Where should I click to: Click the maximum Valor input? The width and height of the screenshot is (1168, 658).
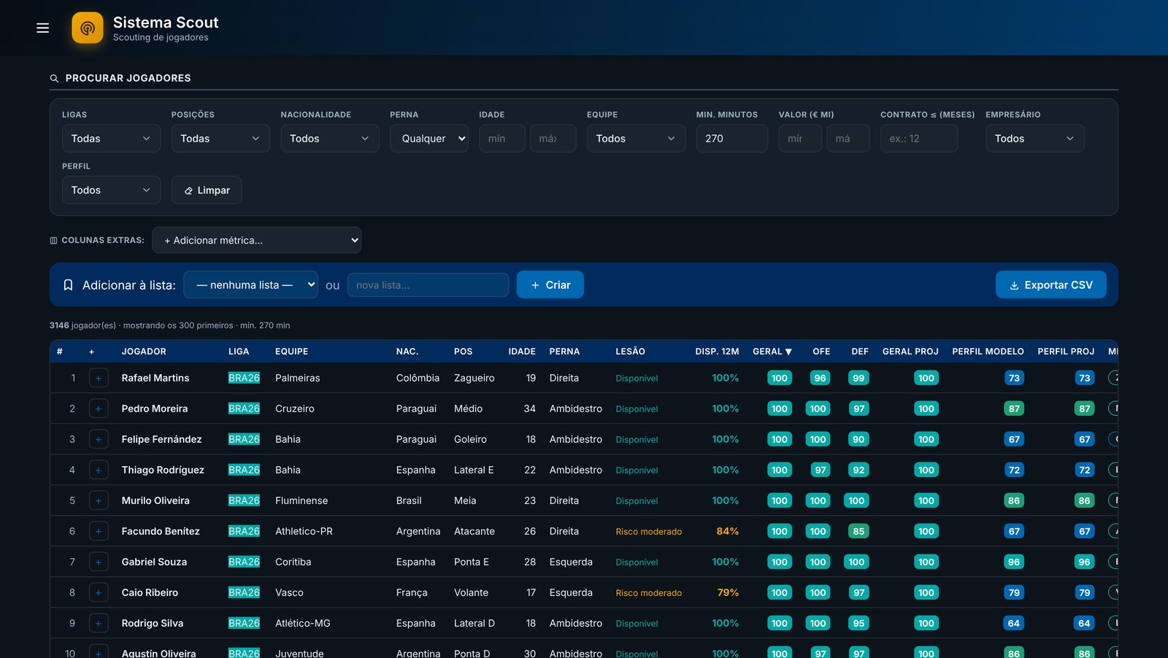[848, 139]
